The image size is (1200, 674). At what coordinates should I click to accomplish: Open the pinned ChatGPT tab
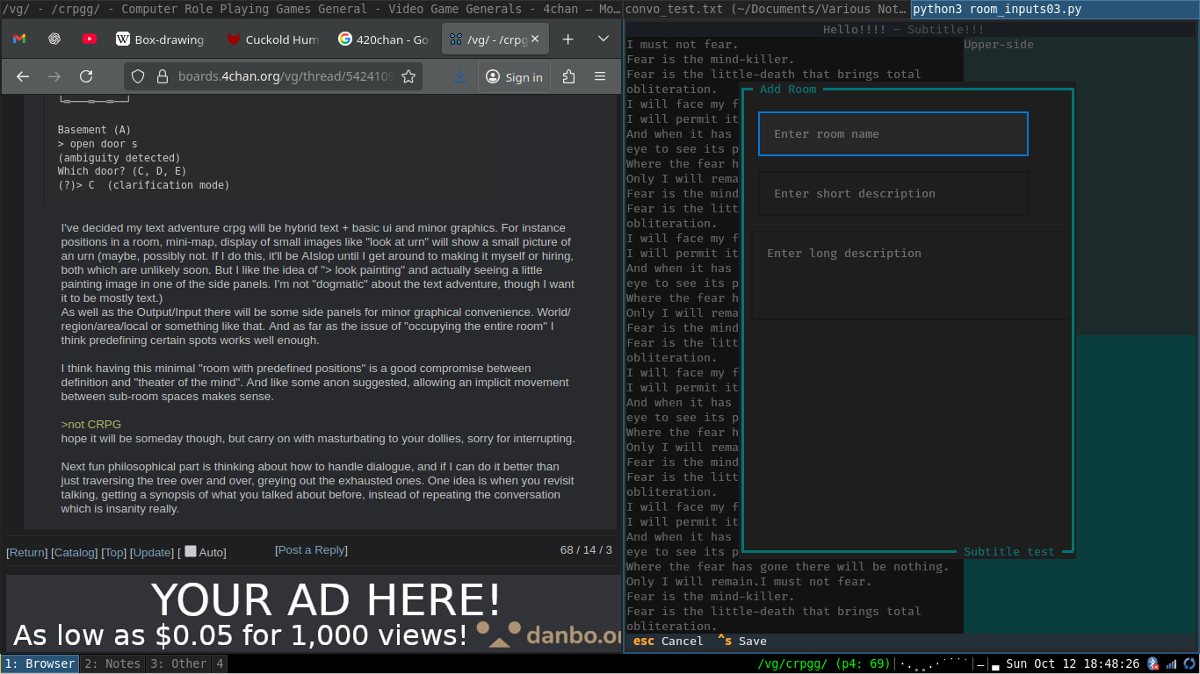54,39
